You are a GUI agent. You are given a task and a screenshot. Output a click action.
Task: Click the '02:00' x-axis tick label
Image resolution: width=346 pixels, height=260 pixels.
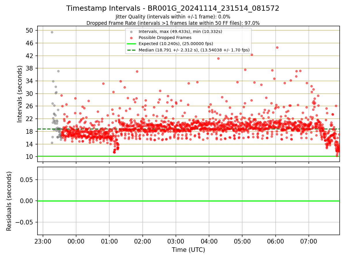pyautogui.click(x=142, y=241)
